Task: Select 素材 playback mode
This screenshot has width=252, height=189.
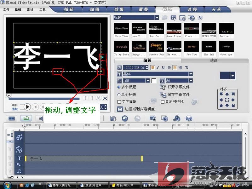Action: [x=15, y=109]
